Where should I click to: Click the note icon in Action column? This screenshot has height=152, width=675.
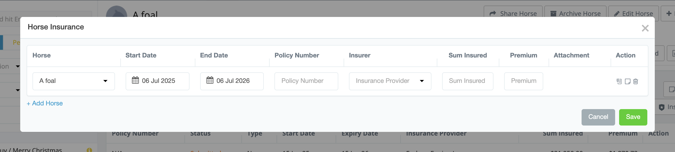pyautogui.click(x=627, y=81)
